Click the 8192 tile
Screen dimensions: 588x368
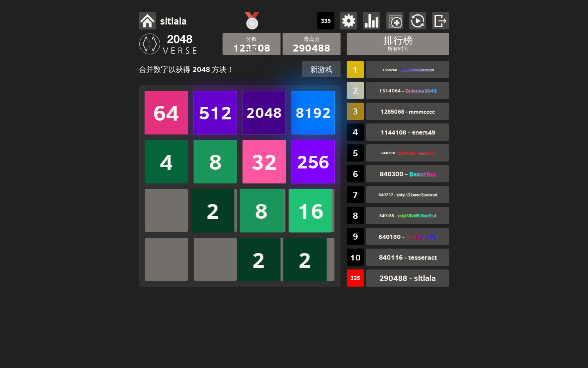313,112
